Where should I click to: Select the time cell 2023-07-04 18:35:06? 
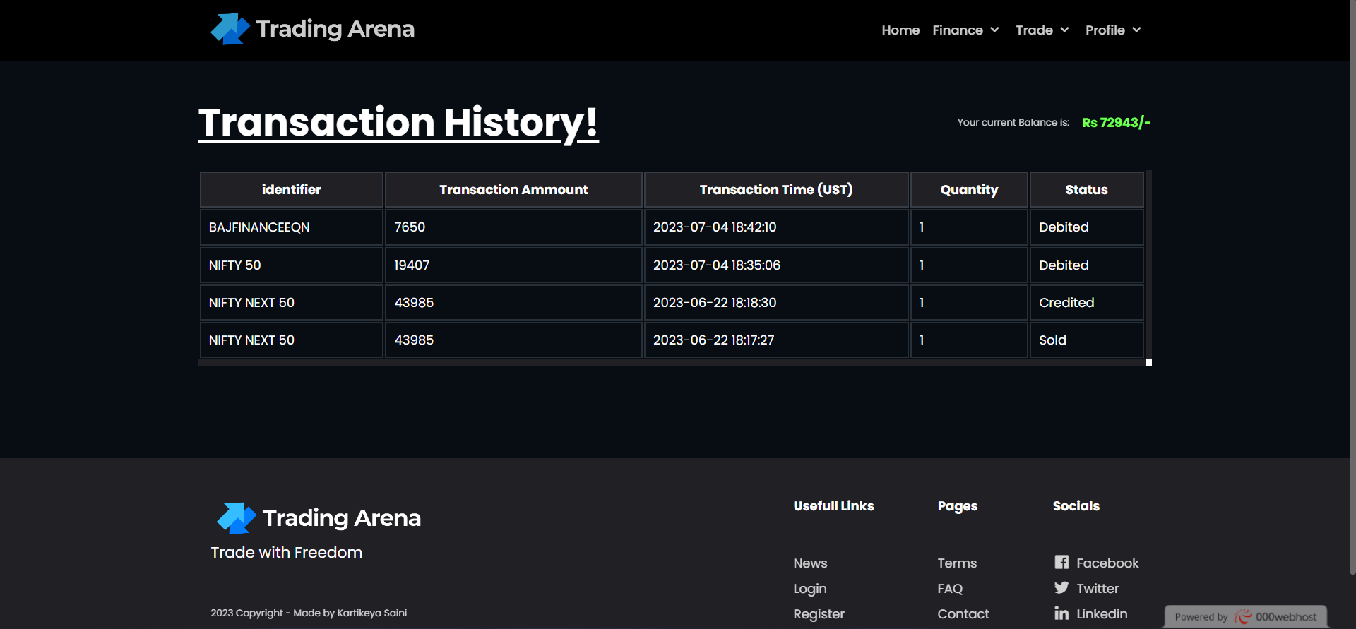pyautogui.click(x=776, y=265)
